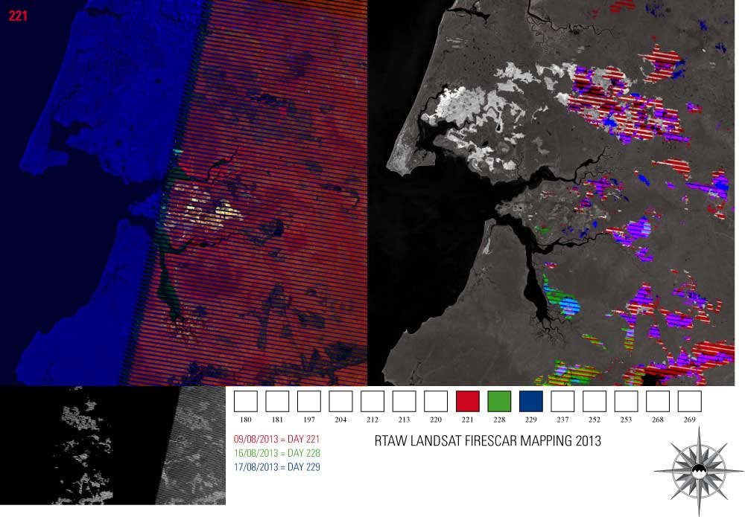Select the legend box labeled 269

point(689,401)
